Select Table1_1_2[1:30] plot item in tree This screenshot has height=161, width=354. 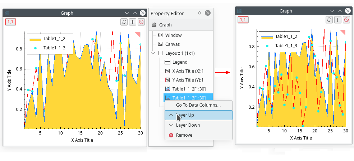coord(189,89)
